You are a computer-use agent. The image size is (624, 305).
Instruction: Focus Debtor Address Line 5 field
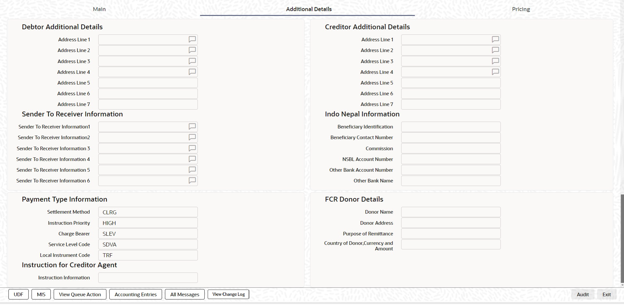[x=148, y=83]
